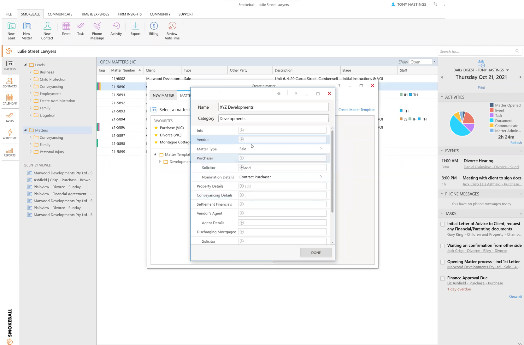Open the Activity tool
The height and width of the screenshot is (345, 524).
click(x=116, y=29)
